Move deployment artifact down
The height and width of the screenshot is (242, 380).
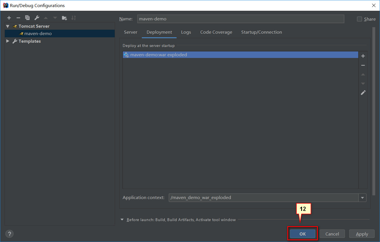click(363, 83)
